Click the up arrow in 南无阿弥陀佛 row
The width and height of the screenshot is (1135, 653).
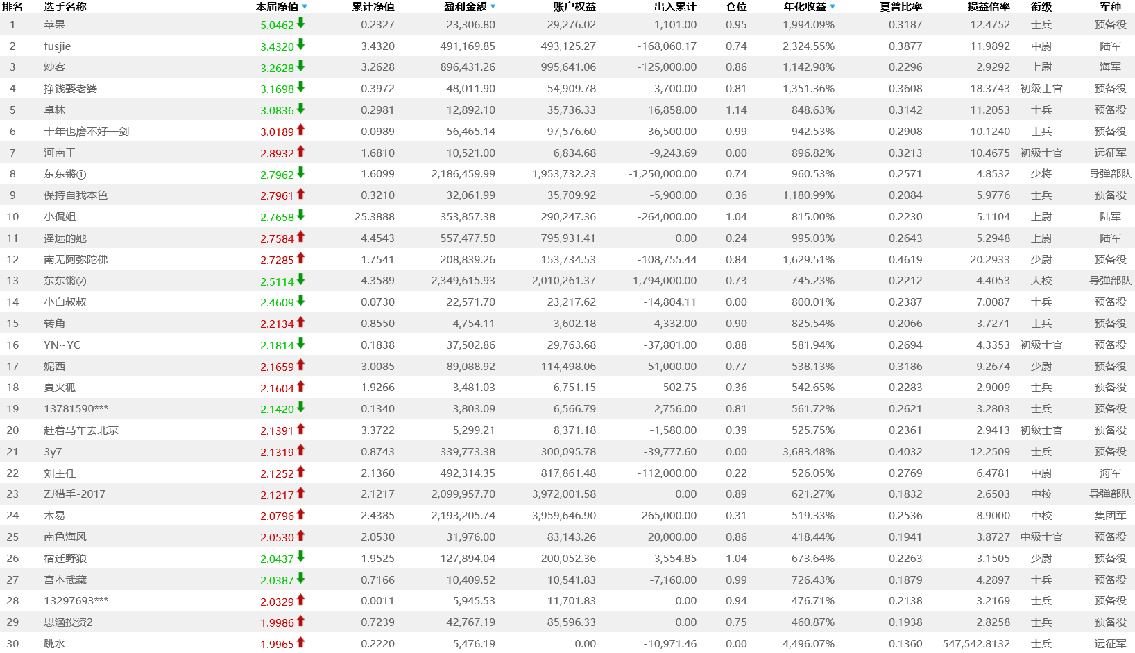click(300, 258)
